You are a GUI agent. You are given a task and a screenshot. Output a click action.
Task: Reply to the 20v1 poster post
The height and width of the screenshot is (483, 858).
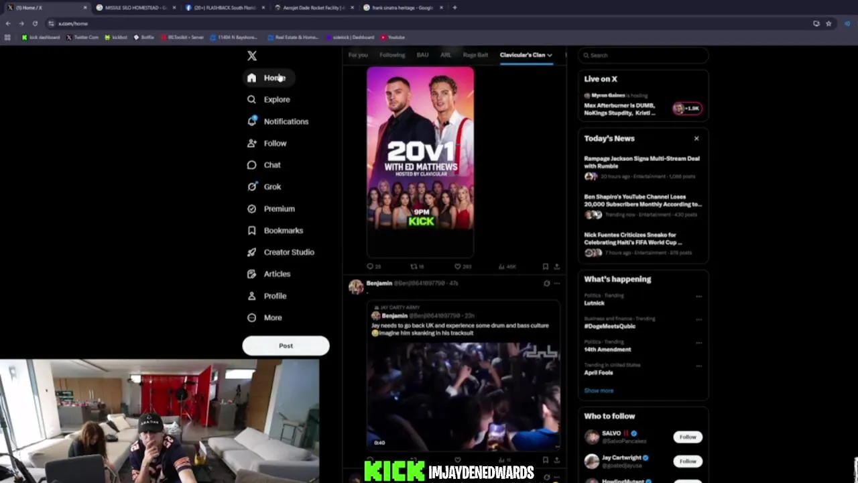373,266
